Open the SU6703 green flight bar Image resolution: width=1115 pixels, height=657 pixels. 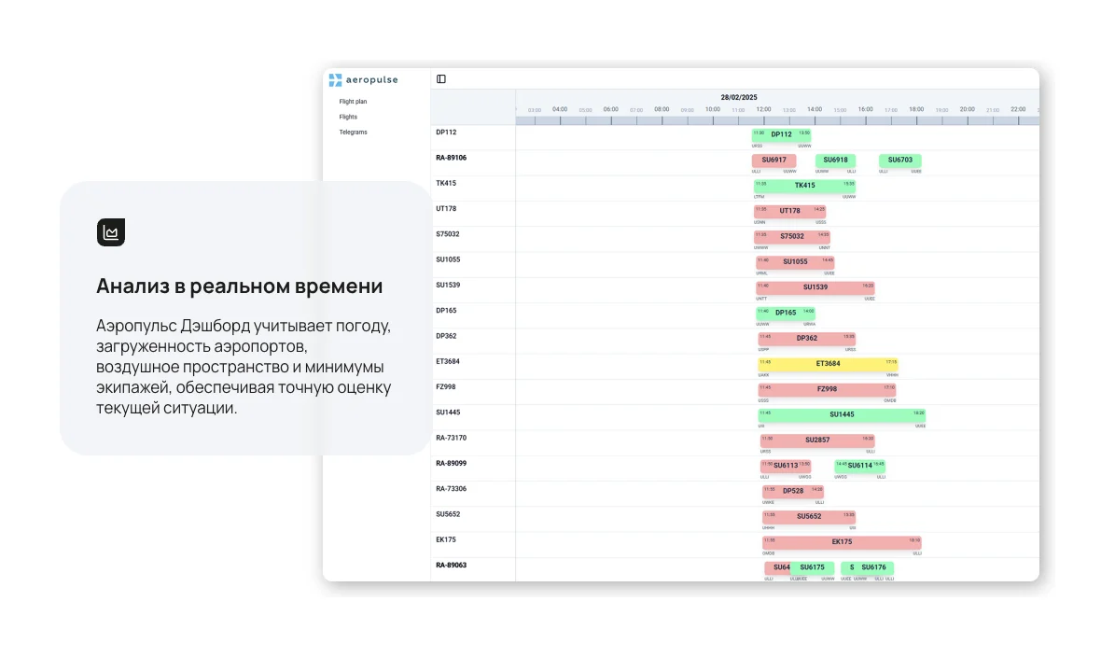click(x=900, y=160)
